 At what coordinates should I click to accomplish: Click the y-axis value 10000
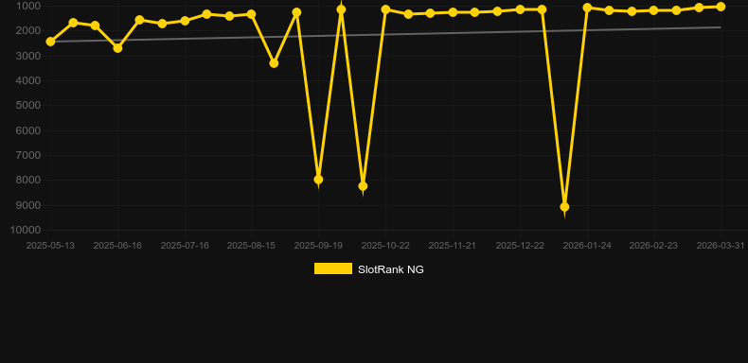[x=26, y=230]
